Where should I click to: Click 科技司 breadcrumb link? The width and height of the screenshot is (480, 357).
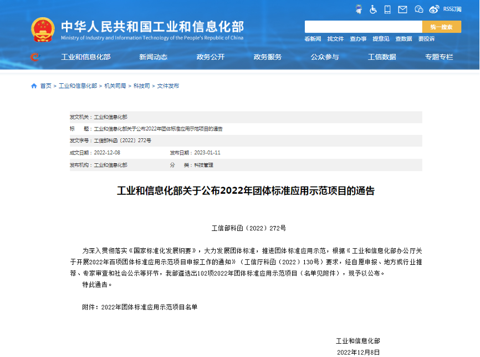[x=142, y=86]
